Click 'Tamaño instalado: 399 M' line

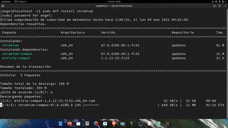[23, 88]
